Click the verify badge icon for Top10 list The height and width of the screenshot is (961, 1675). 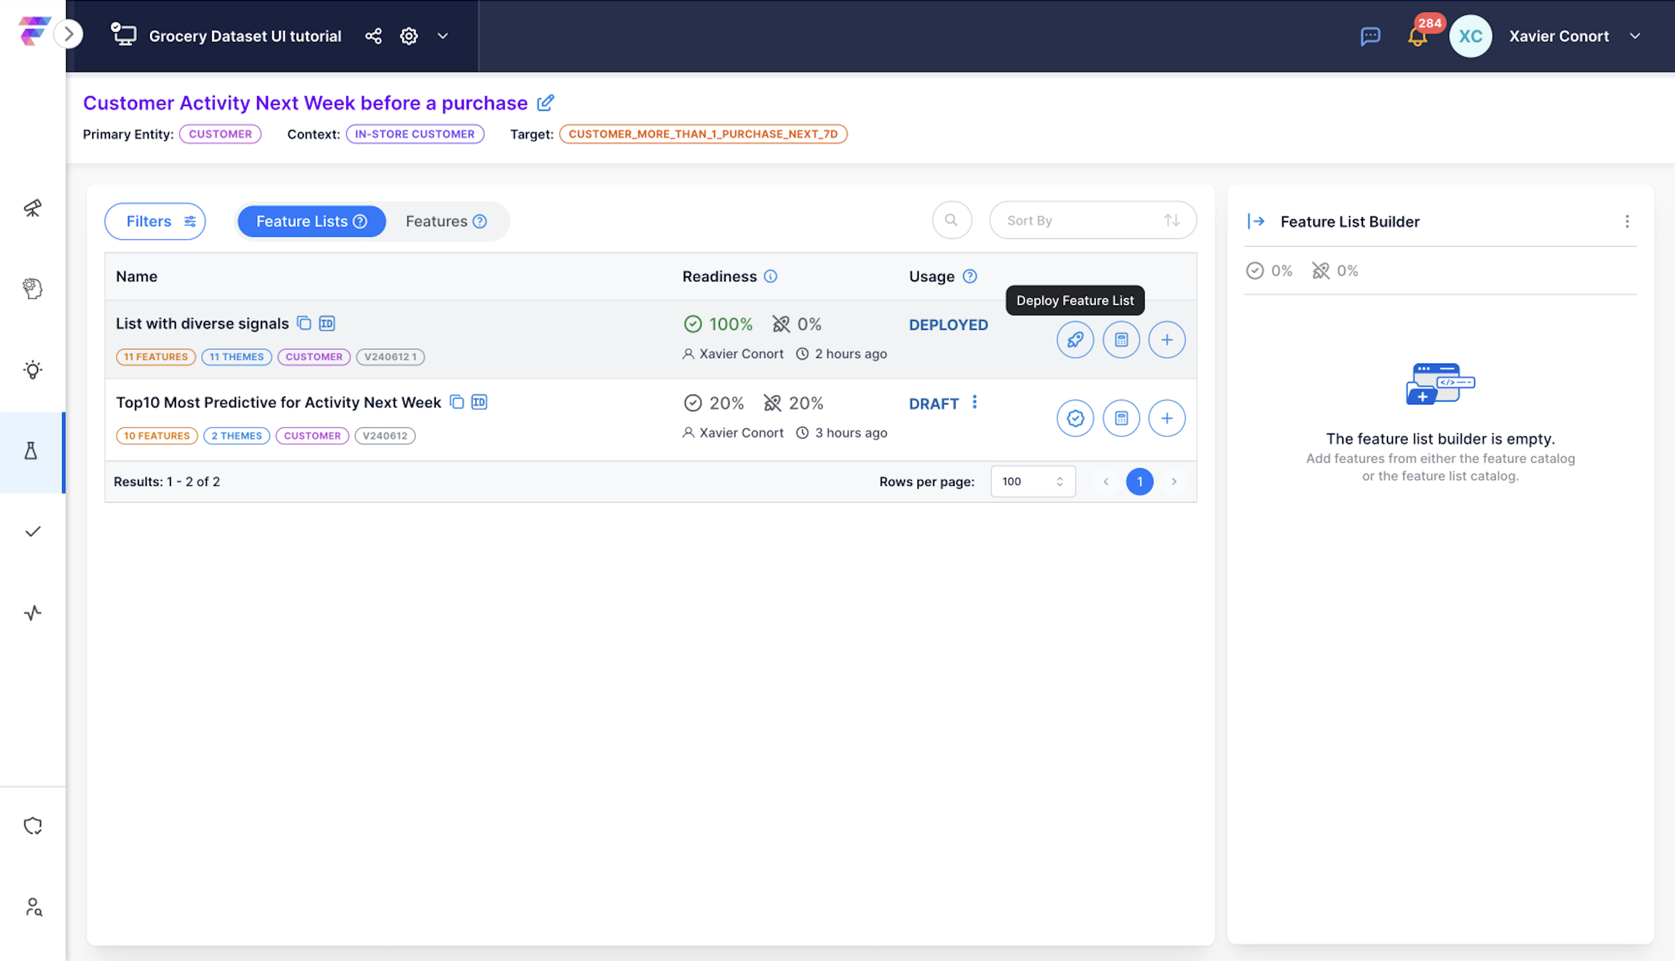[1075, 418]
